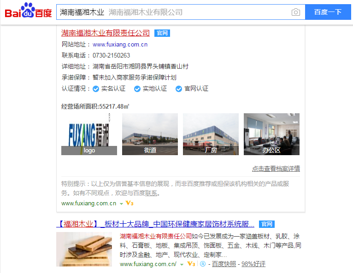Click the 实地认证 check icon
This screenshot has width=353, height=273.
tap(137, 89)
